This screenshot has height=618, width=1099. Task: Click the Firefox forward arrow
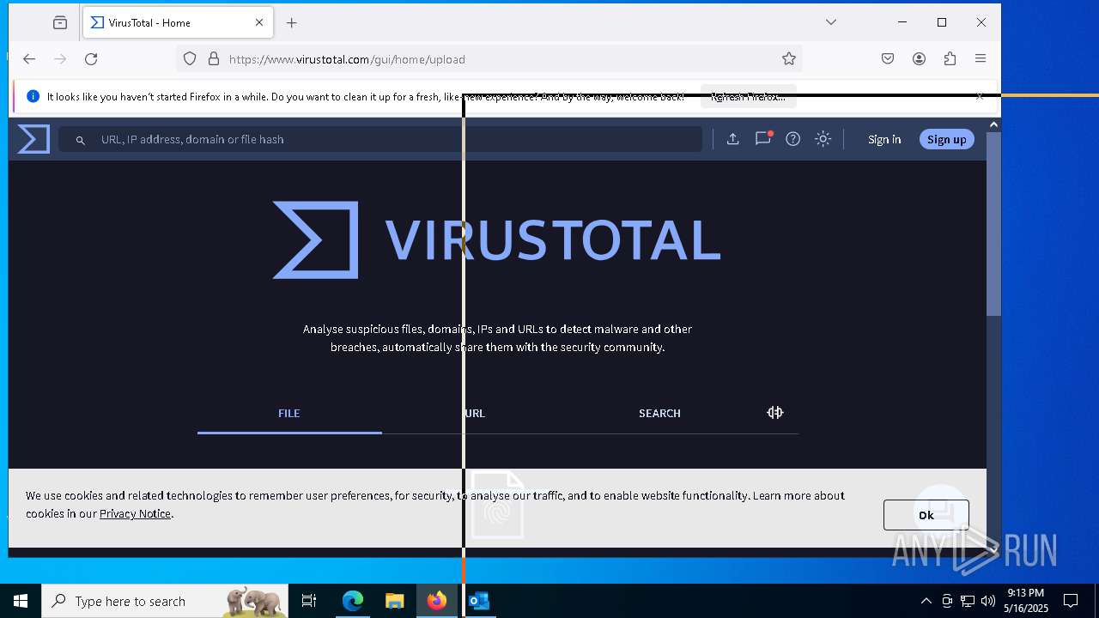click(60, 59)
